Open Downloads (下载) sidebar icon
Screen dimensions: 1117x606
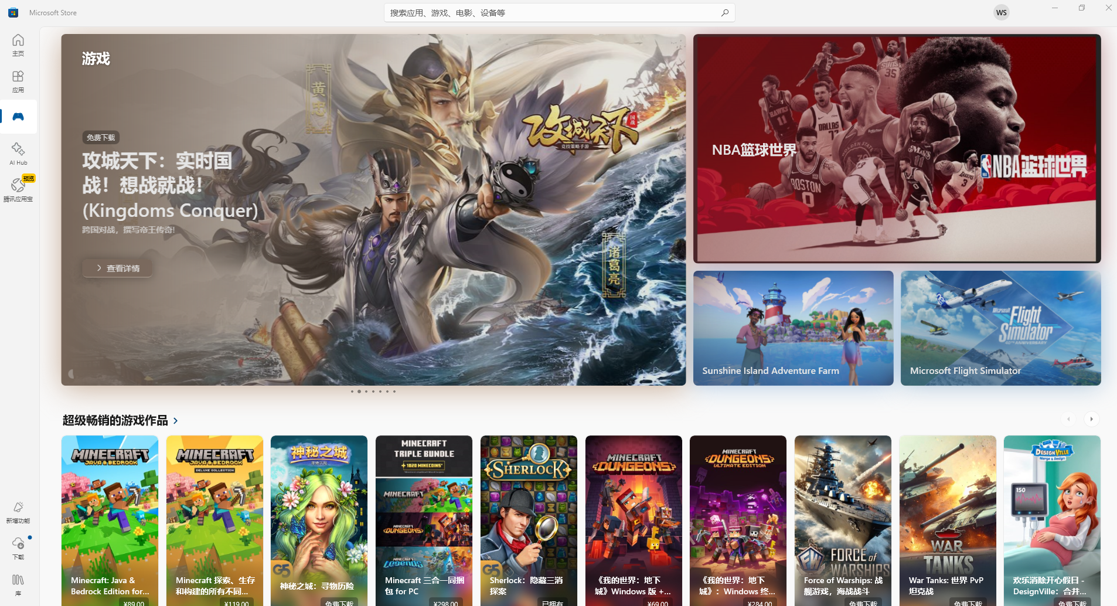point(18,548)
